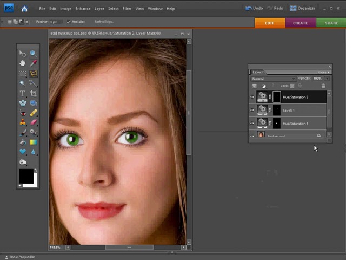Click the Redo button
The image size is (346, 260).
tap(275, 9)
